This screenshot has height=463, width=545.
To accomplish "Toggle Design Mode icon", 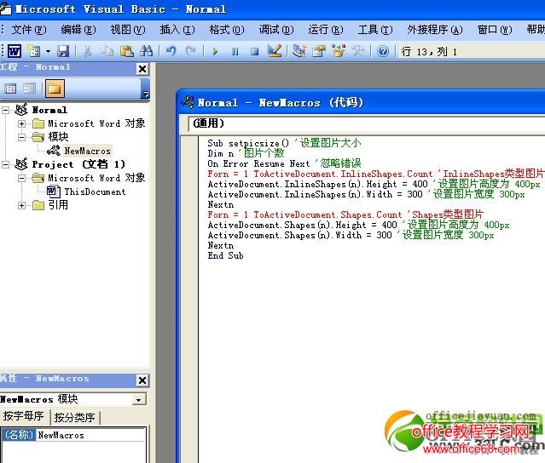I will pos(275,51).
